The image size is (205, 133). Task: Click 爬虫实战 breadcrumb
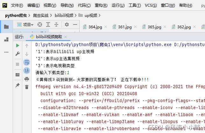tap(41, 16)
